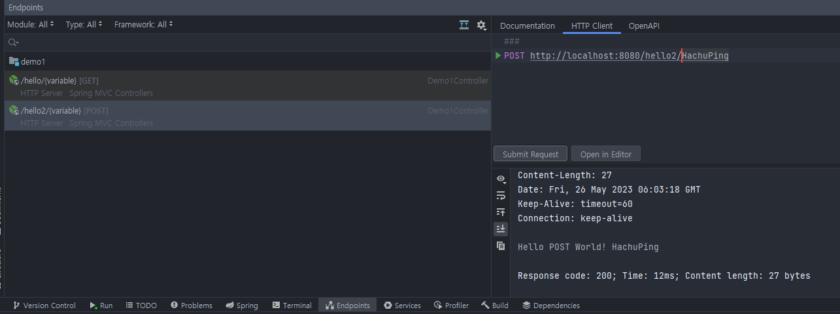The image size is (840, 314).
Task: Focus the endpoint search field
Action: (247, 42)
